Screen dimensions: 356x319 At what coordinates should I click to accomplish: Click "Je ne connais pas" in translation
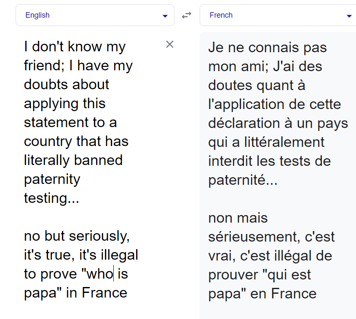[x=268, y=48]
